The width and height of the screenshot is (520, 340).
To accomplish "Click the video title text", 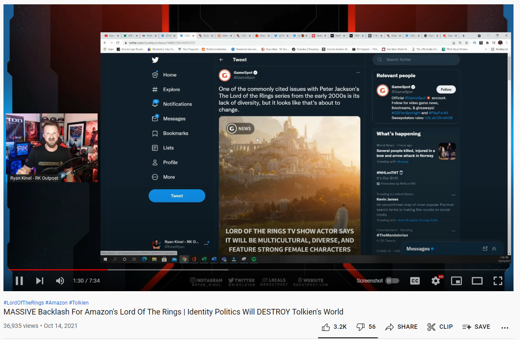I will tap(173, 312).
